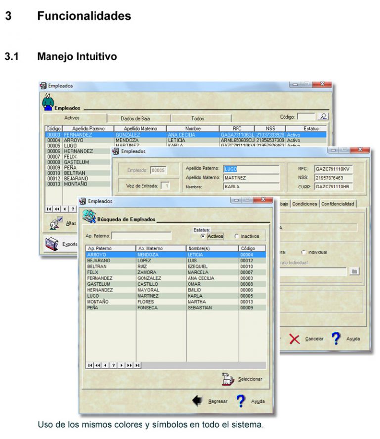Click the red X Cancelar icon
The image size is (380, 439).
(295, 339)
